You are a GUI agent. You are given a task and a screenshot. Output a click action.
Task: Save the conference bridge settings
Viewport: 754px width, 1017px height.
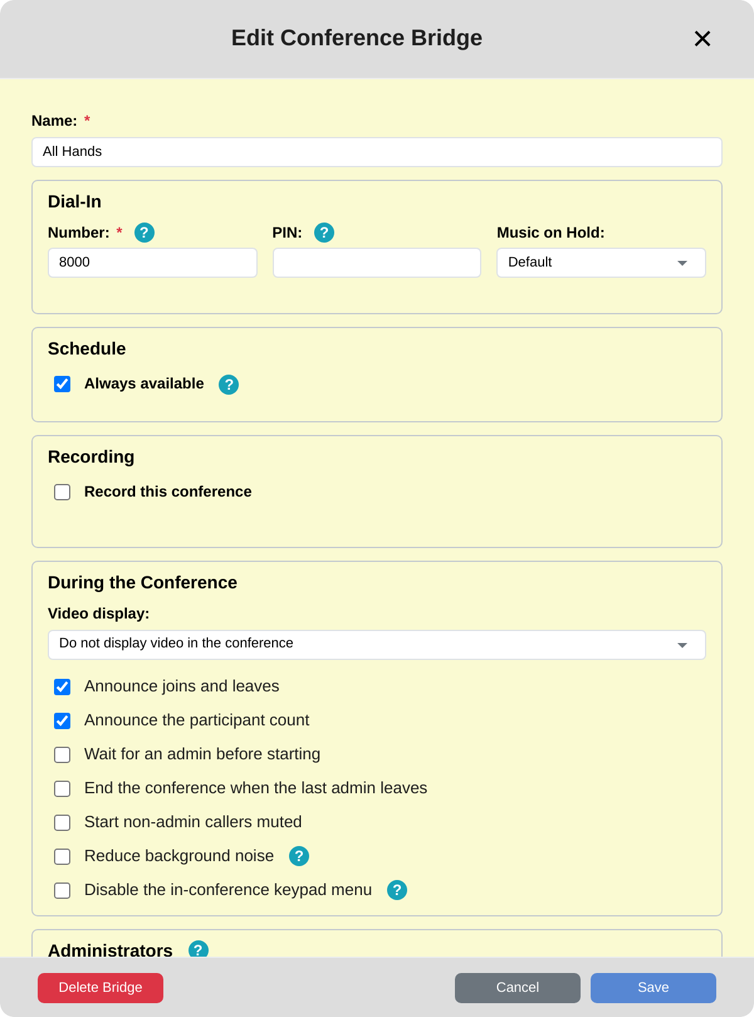tap(653, 988)
